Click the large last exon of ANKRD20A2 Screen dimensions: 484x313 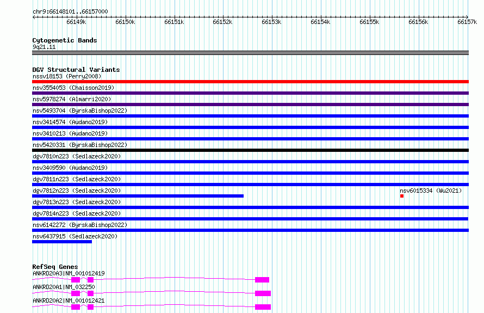click(x=263, y=307)
